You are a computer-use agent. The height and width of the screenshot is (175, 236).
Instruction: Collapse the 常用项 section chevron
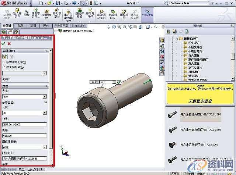pos(46,51)
